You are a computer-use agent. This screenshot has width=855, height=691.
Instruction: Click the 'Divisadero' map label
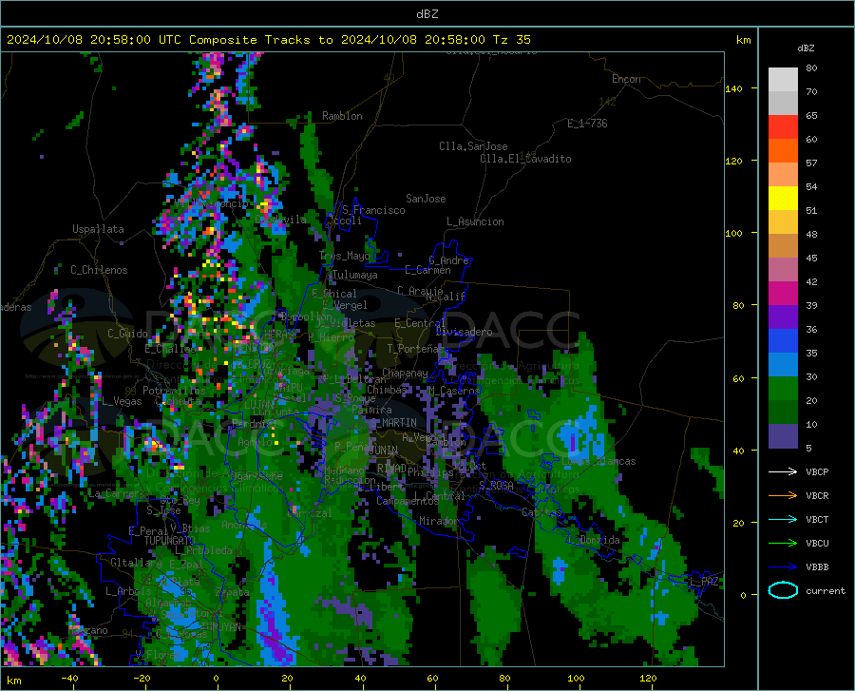[x=464, y=332]
